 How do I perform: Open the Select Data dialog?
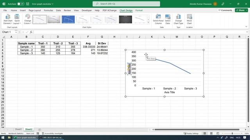168,19
